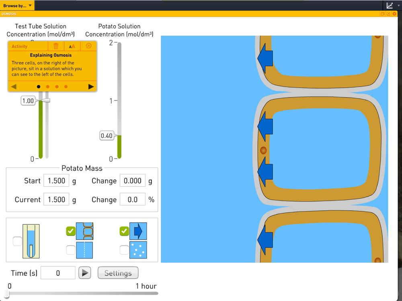Image resolution: width=402 pixels, height=301 pixels.
Task: Start the simulation with the play button
Action: 84,273
